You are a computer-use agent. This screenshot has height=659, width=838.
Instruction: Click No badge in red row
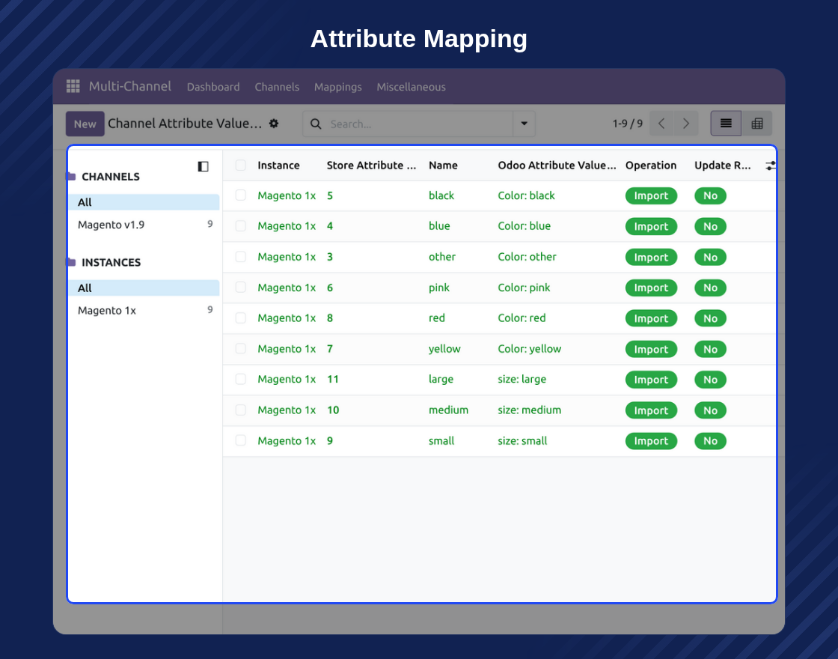click(710, 318)
